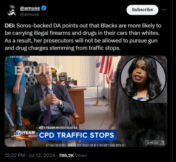Screen dimensions: 176x162
Task: Click the Subscribe button
Action: [142, 10]
